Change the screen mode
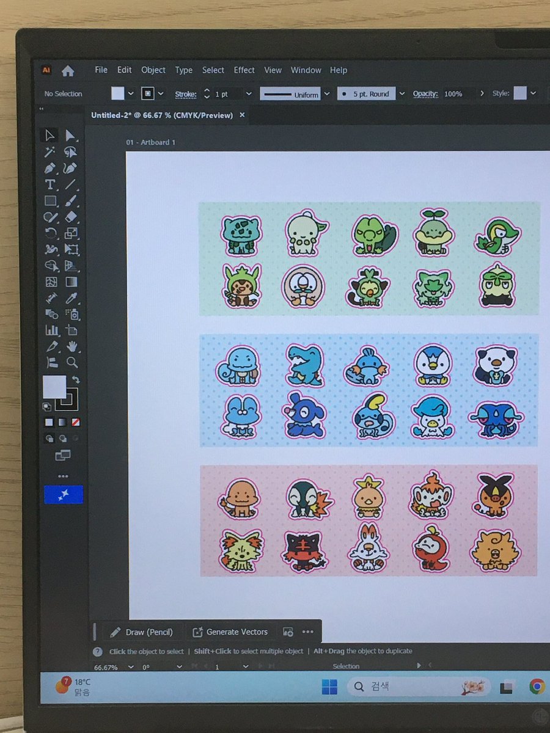This screenshot has height=733, width=550. 63,455
